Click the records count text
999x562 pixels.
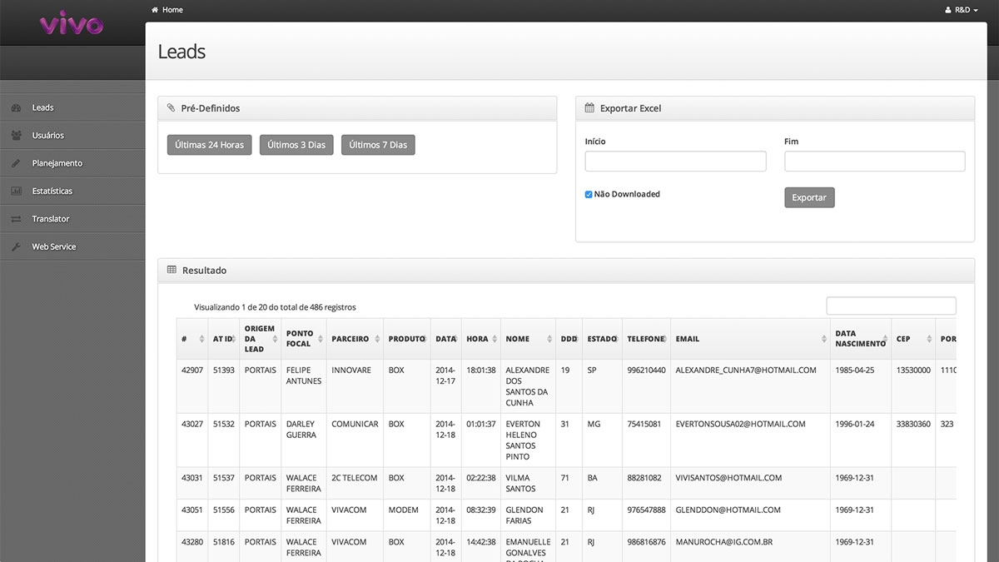point(275,307)
